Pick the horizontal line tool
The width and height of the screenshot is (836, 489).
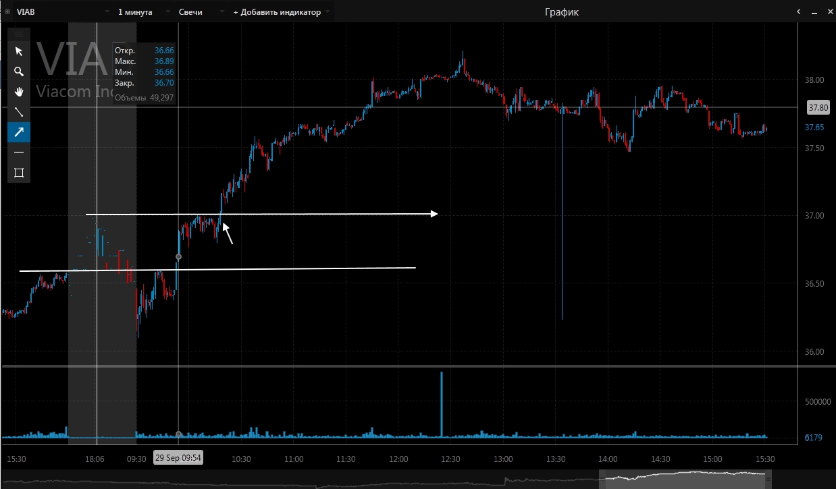click(x=19, y=152)
